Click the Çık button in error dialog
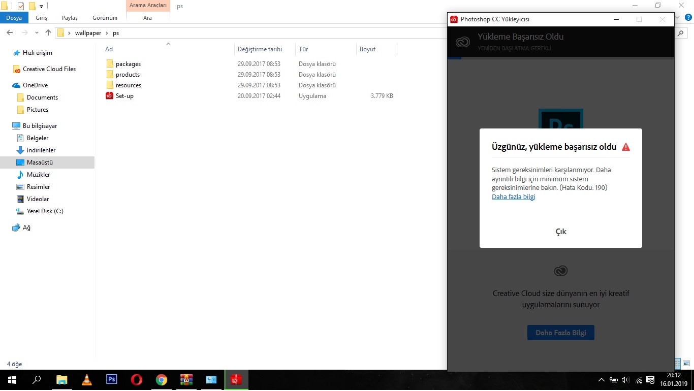This screenshot has width=694, height=391. [x=561, y=232]
